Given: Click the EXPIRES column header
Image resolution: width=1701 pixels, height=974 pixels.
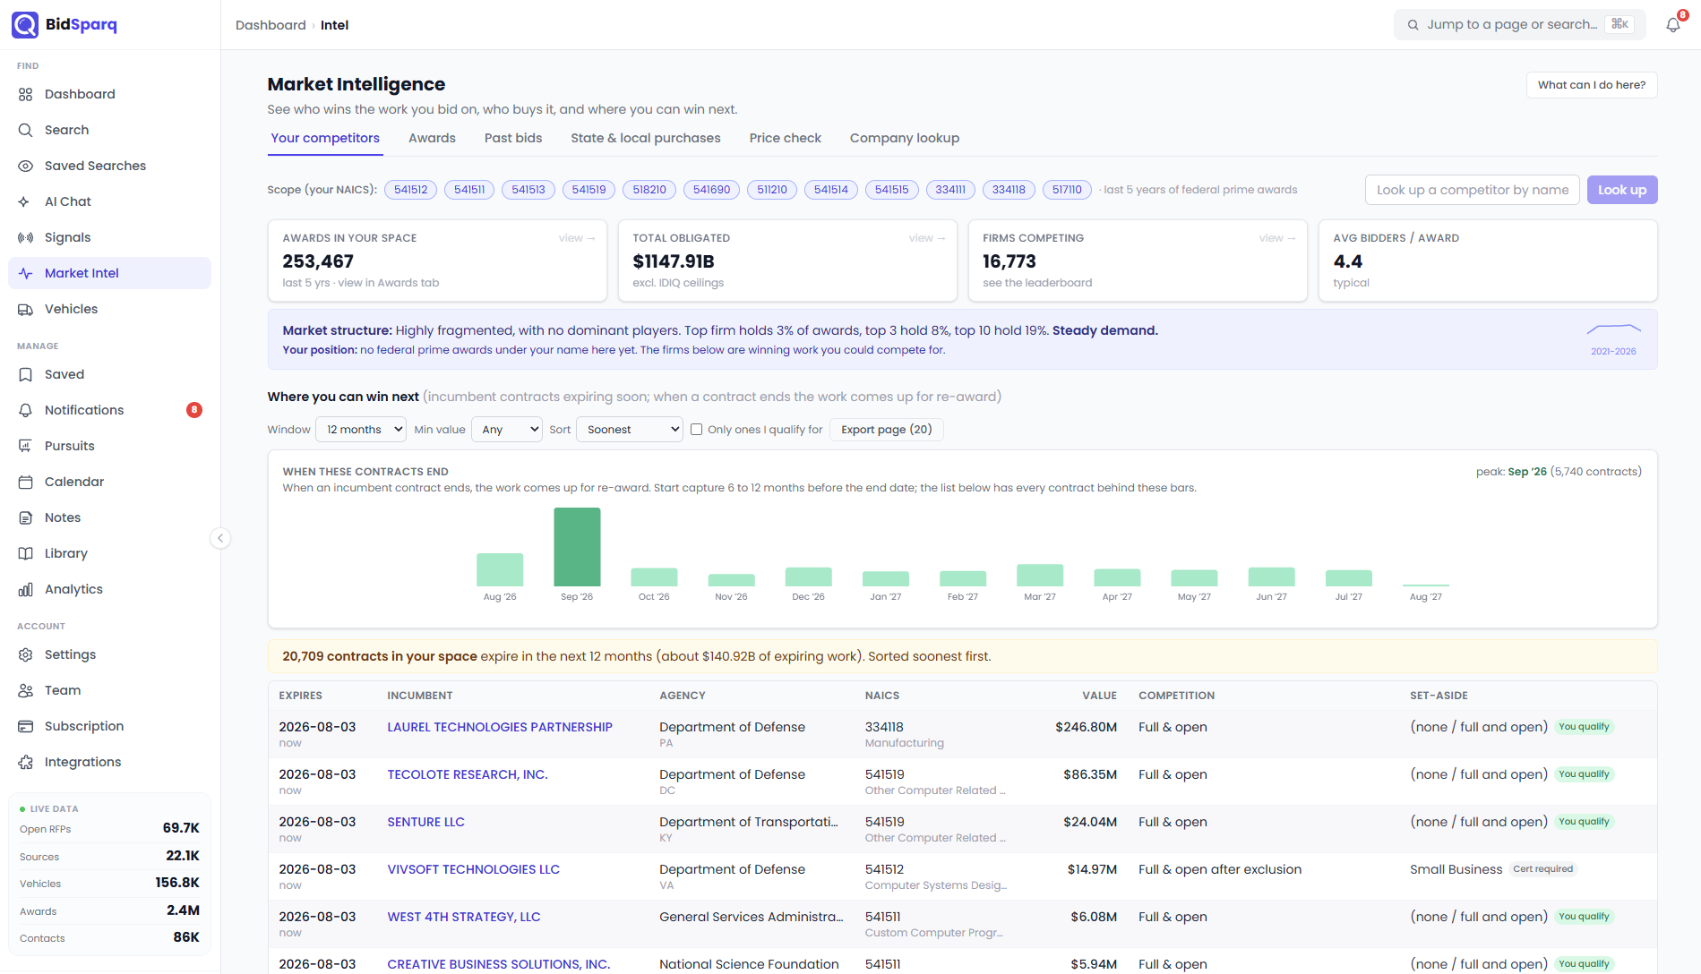Looking at the screenshot, I should tap(300, 696).
